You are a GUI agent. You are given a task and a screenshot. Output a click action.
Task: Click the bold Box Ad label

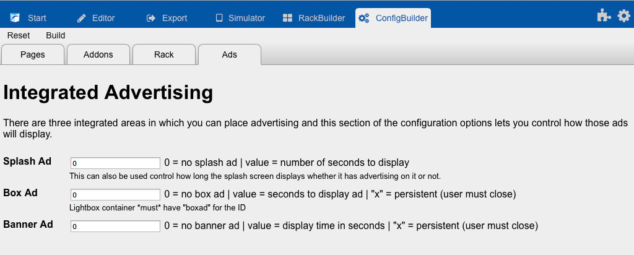tap(20, 192)
